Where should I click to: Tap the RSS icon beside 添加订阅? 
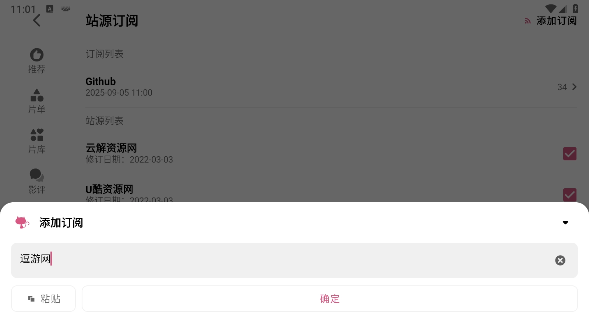pos(528,21)
